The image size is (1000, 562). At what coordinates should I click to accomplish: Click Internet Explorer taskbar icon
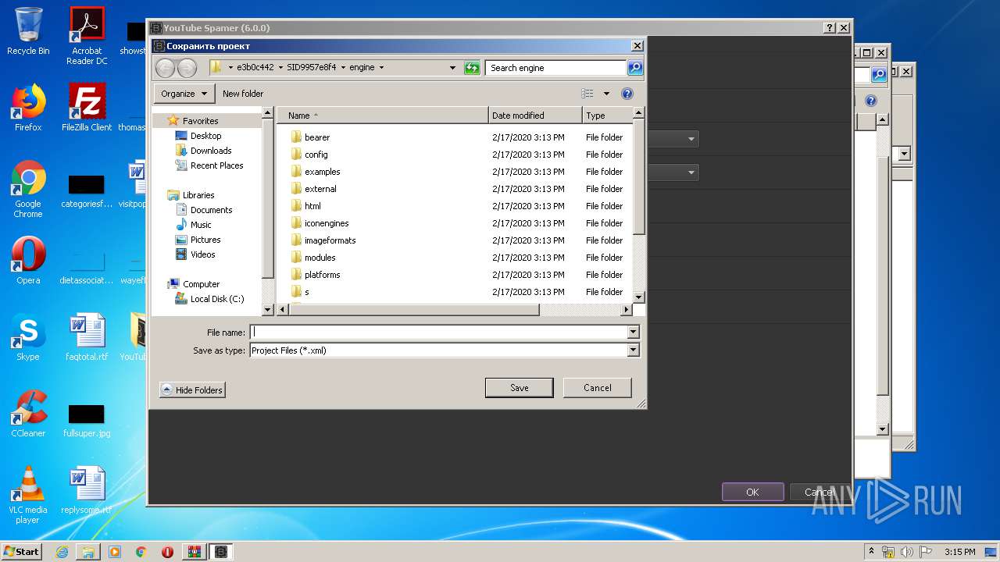[x=62, y=552]
